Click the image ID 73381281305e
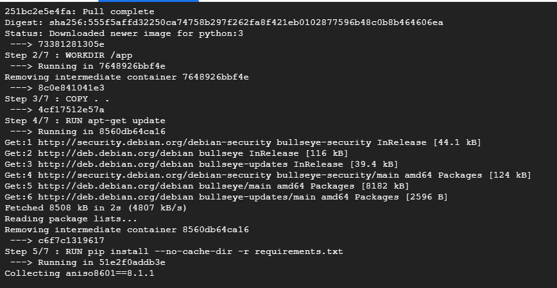557x288 pixels. 71,44
